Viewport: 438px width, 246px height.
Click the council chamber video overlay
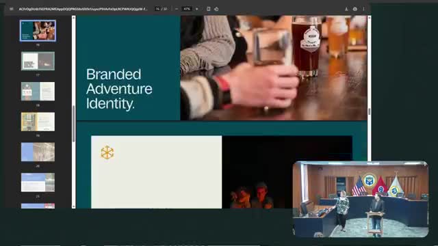pos(361,199)
